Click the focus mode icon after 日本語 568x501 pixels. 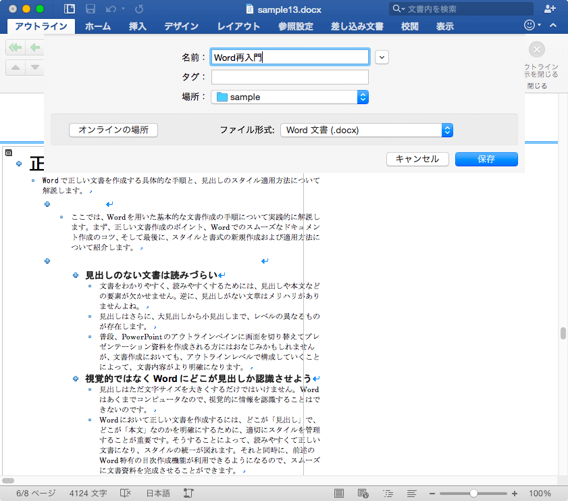[x=188, y=494]
